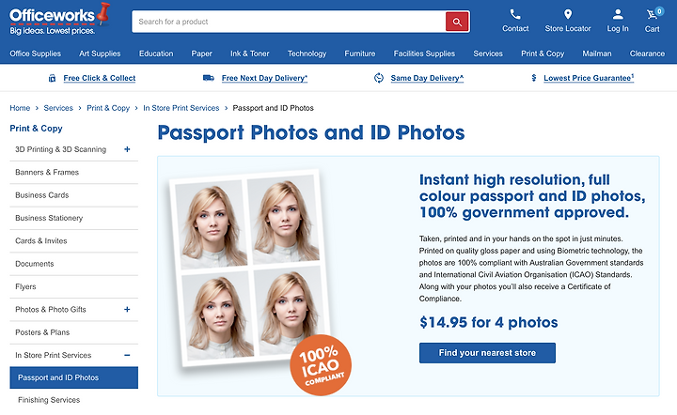Expand the Photos & Photo Gifts section
Image resolution: width=677 pixels, height=415 pixels.
coord(127,310)
